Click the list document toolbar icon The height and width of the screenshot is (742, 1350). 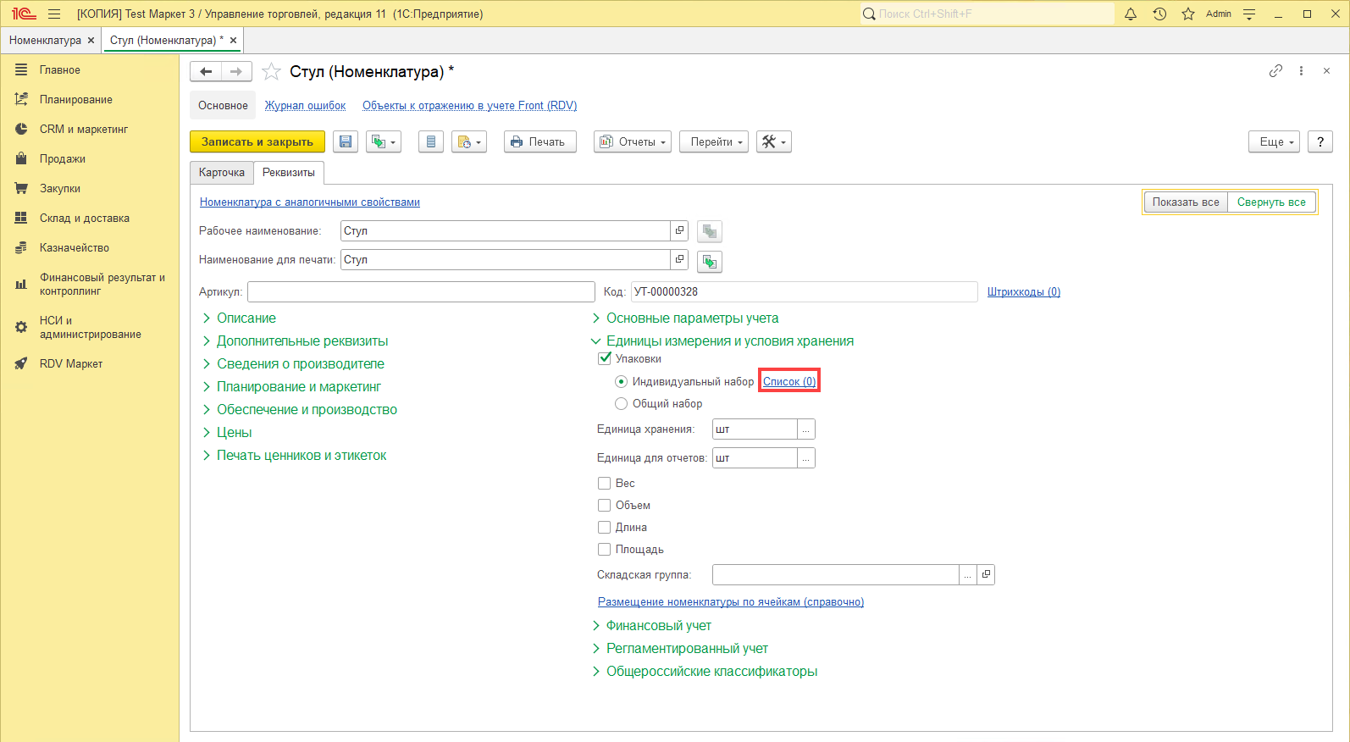pyautogui.click(x=431, y=142)
